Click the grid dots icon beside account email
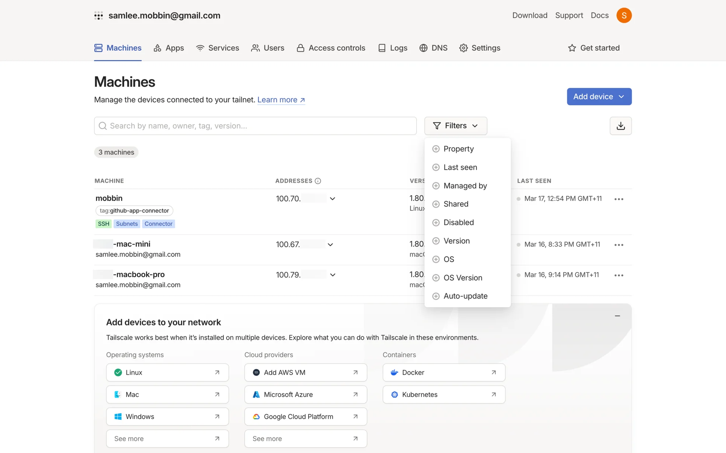The height and width of the screenshot is (453, 726). point(99,15)
